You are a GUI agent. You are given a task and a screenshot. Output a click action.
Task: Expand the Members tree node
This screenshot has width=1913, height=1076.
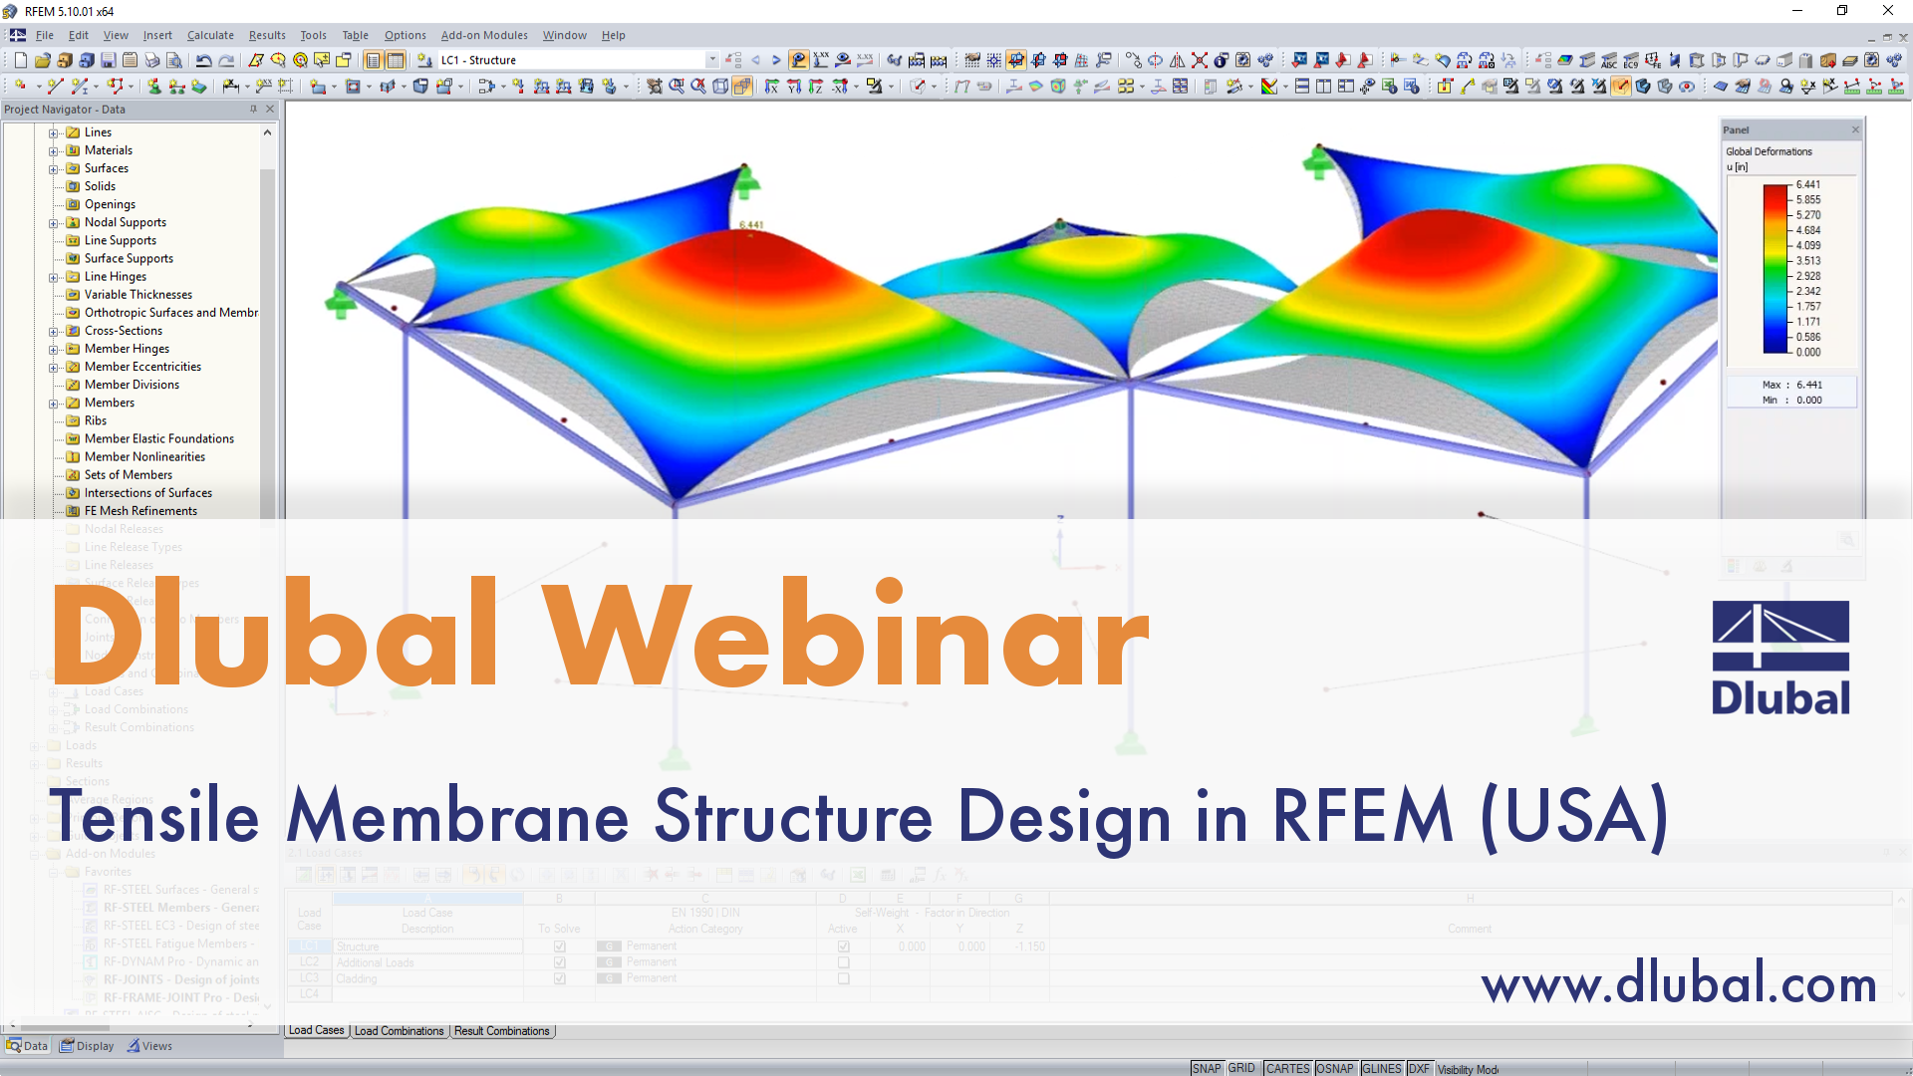55,403
